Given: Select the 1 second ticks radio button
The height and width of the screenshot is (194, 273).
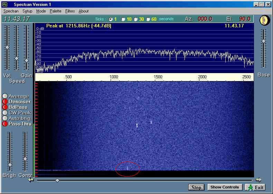Looking at the screenshot, I should [x=111, y=19].
